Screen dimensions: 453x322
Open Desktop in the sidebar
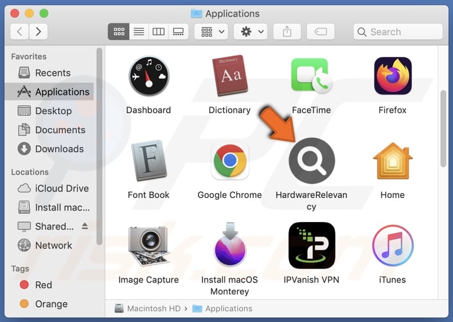[x=49, y=111]
